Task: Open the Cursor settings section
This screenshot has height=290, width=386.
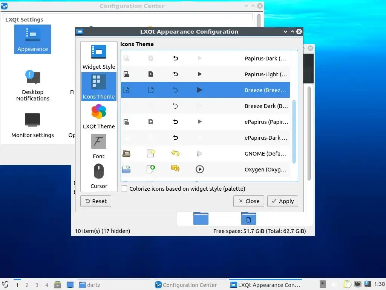Action: click(99, 176)
